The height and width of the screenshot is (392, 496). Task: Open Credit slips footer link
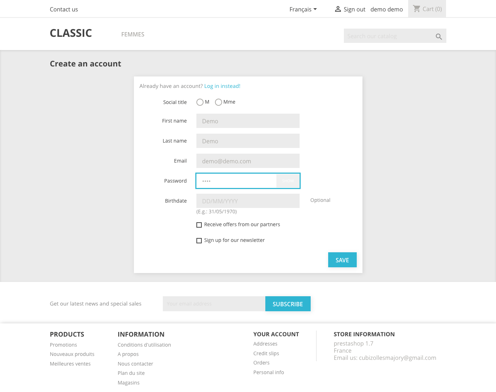266,353
